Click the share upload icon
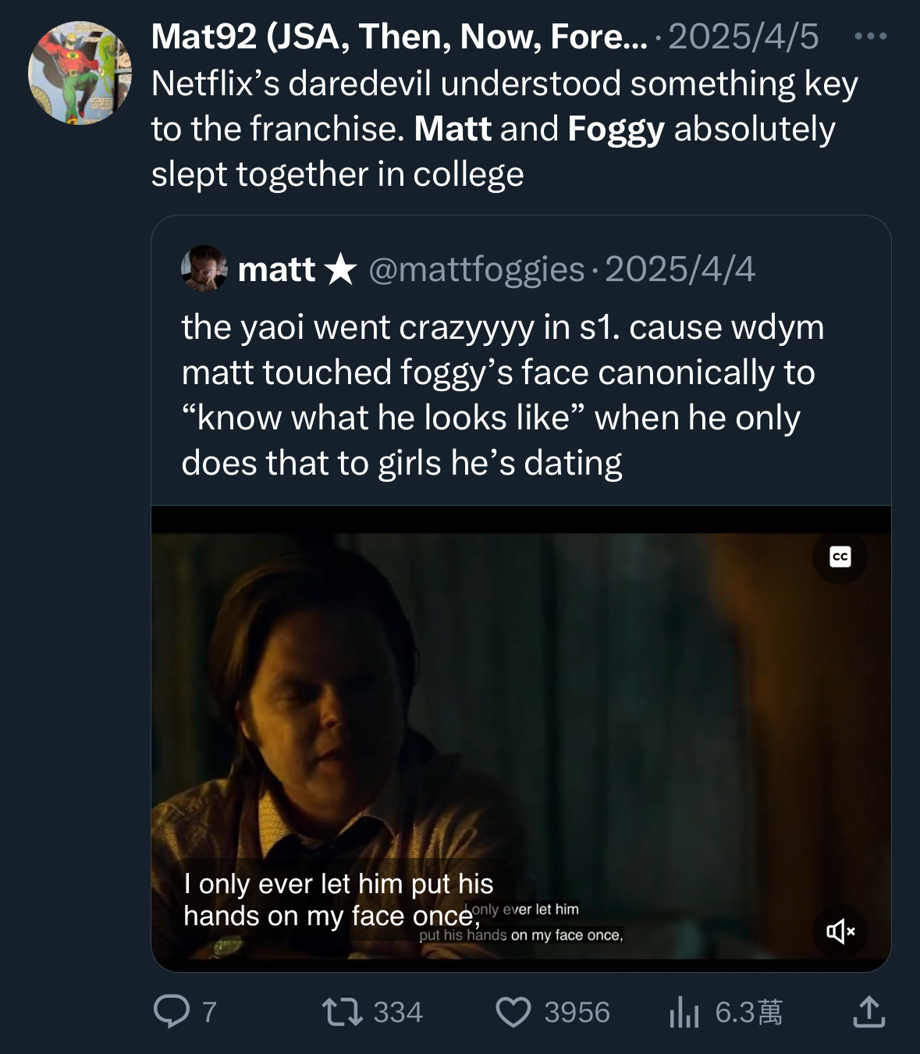Screen dimensions: 920x1054 pyautogui.click(x=868, y=1012)
